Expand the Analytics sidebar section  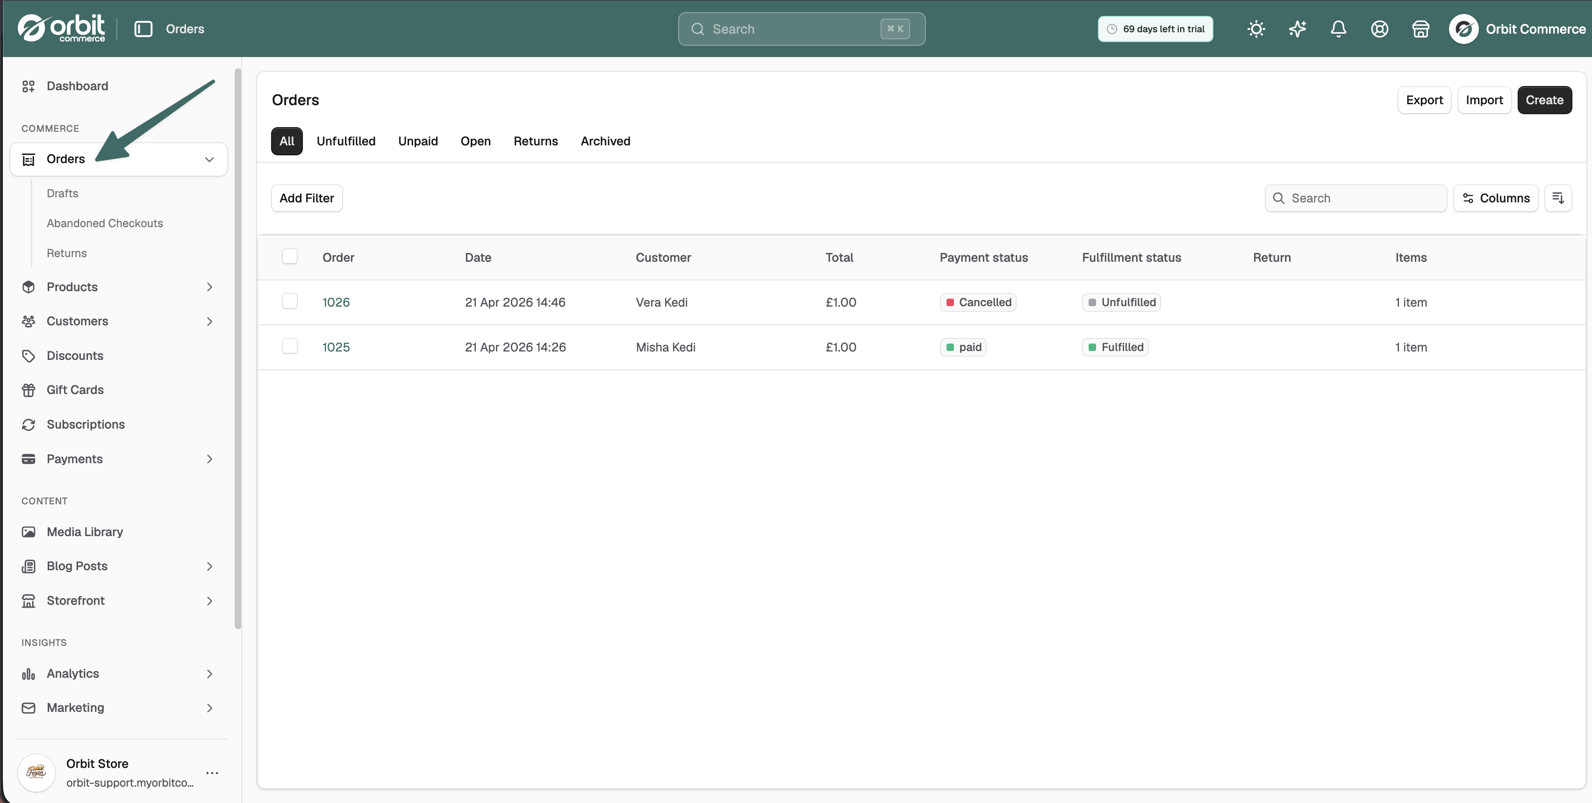coord(209,674)
